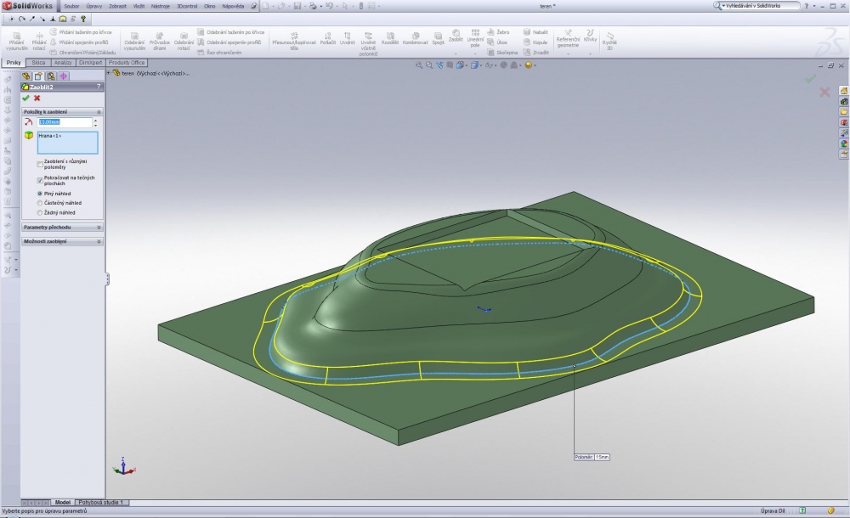Image resolution: width=850 pixels, height=518 pixels.
Task: Expand the teren tree node in viewport
Action: (109, 73)
